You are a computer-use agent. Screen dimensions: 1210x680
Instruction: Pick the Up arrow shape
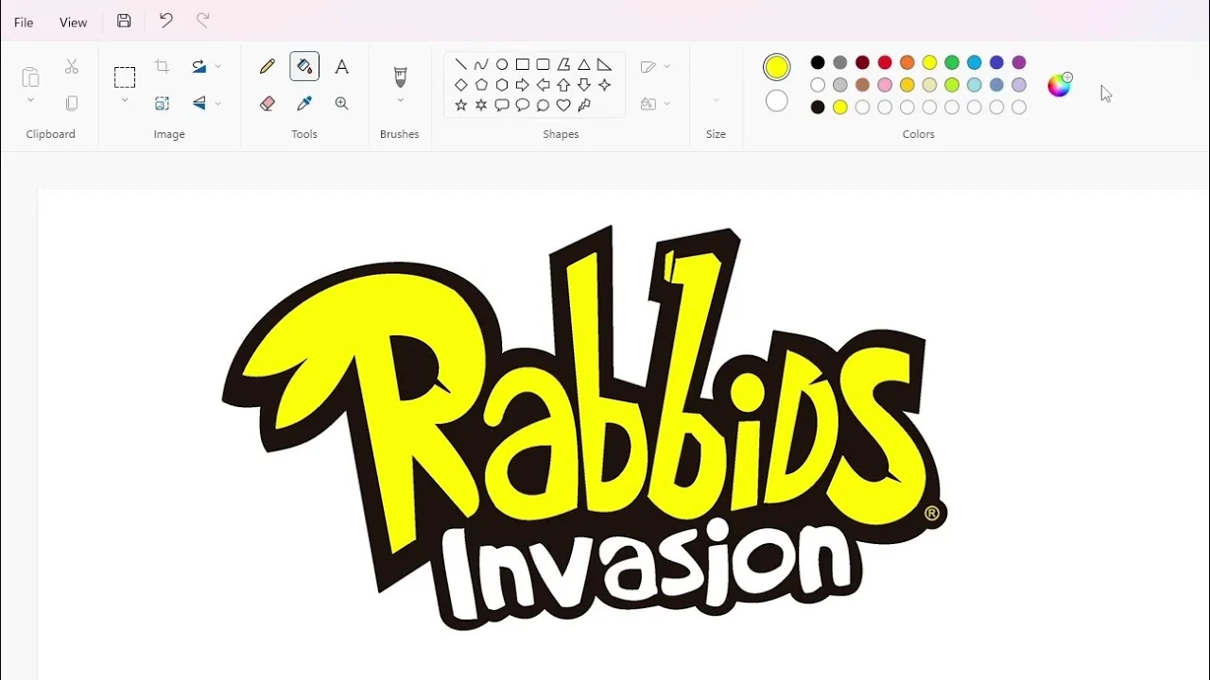click(x=563, y=85)
